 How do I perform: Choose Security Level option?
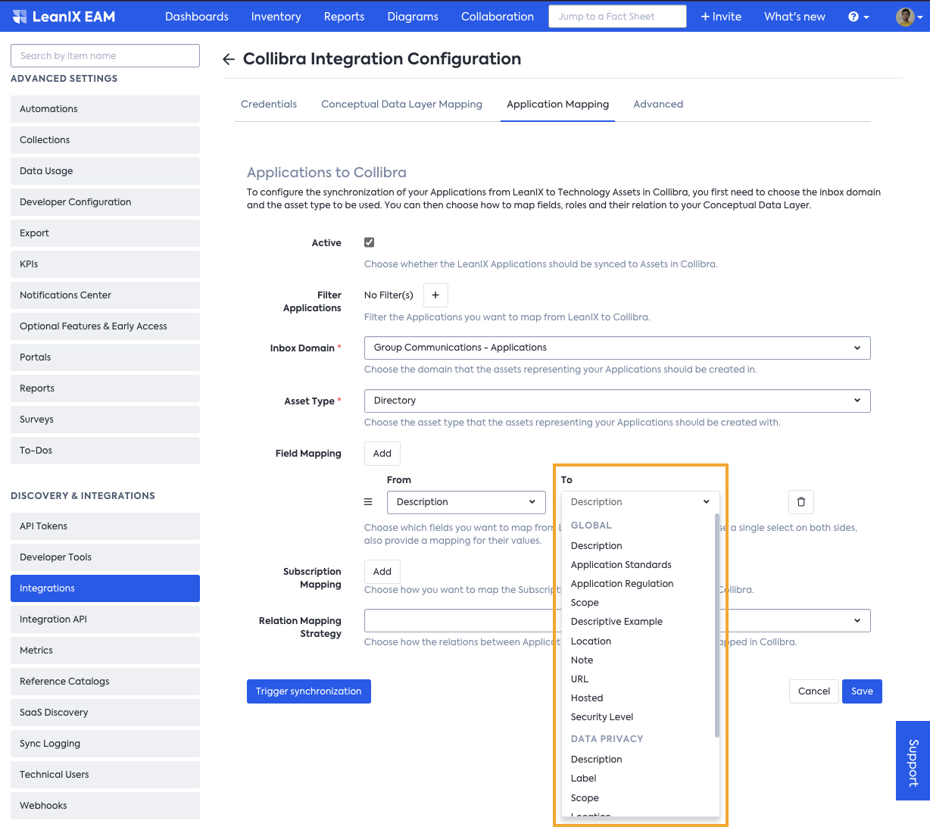pos(602,717)
